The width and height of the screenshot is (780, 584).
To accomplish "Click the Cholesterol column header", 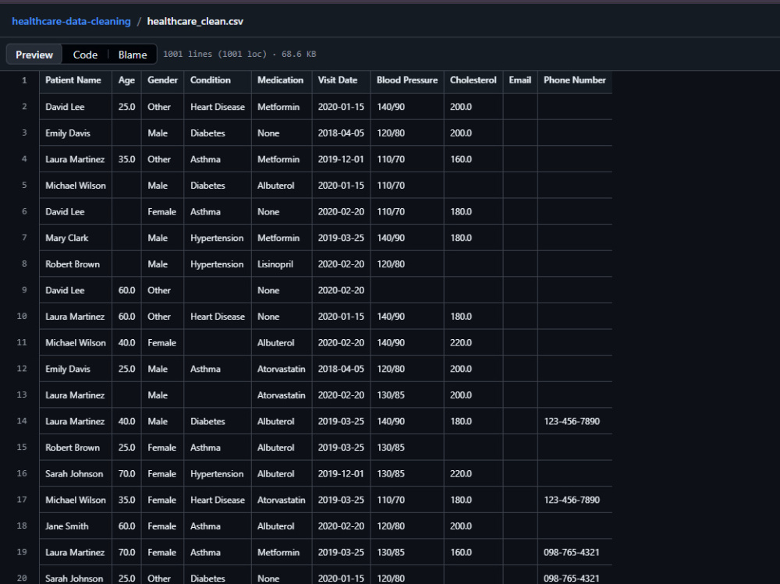I will point(473,80).
